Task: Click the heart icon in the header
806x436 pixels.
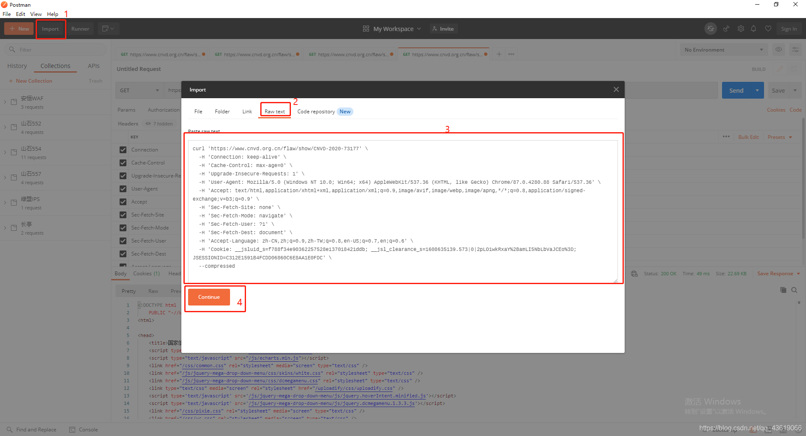Action: [768, 29]
